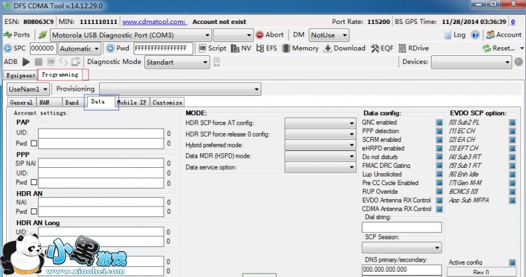Toggle PAP Pwd checkbox

tap(34, 143)
